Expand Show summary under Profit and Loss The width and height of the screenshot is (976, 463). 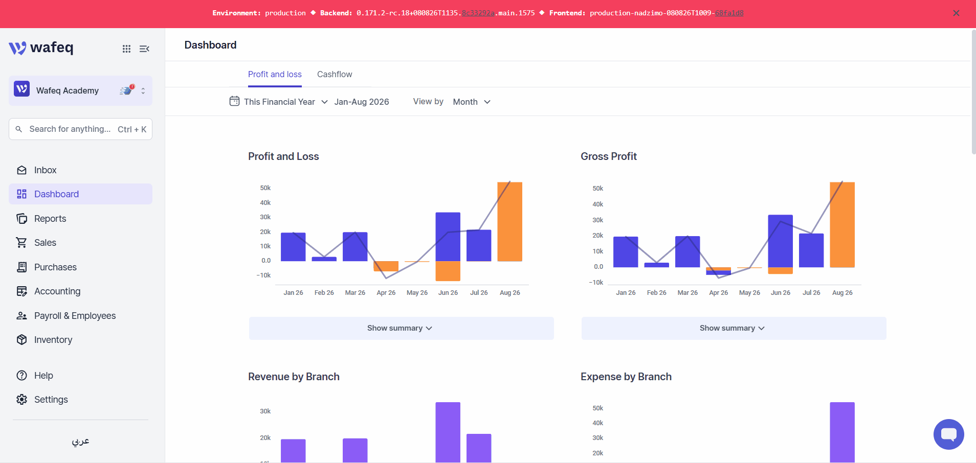coord(401,328)
